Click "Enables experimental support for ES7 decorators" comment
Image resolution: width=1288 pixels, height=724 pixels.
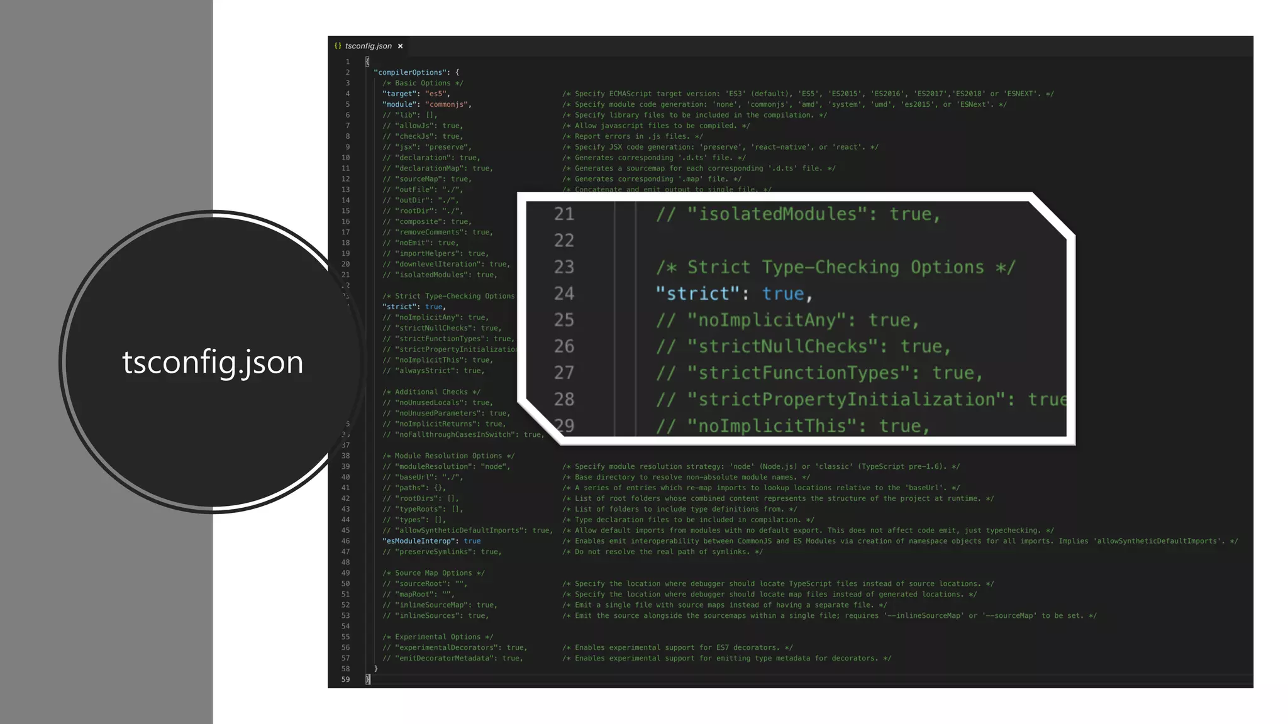(677, 649)
